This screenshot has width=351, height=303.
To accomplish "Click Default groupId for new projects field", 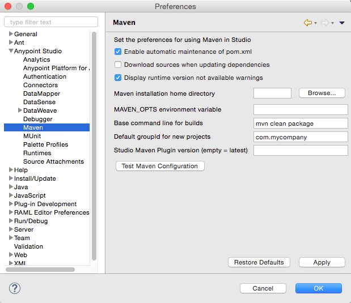I will [x=301, y=137].
